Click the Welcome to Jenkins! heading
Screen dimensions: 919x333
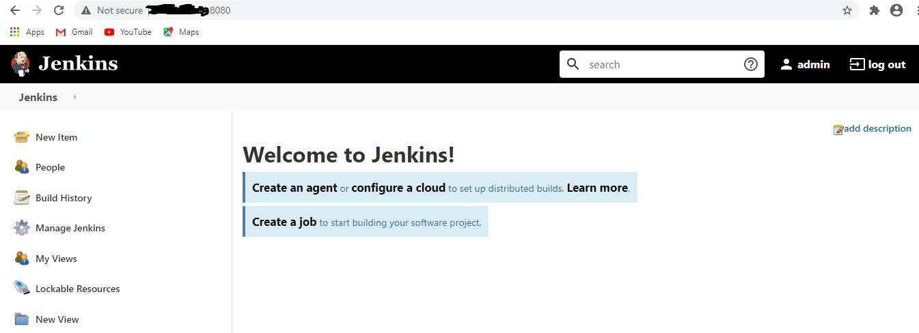(x=348, y=155)
